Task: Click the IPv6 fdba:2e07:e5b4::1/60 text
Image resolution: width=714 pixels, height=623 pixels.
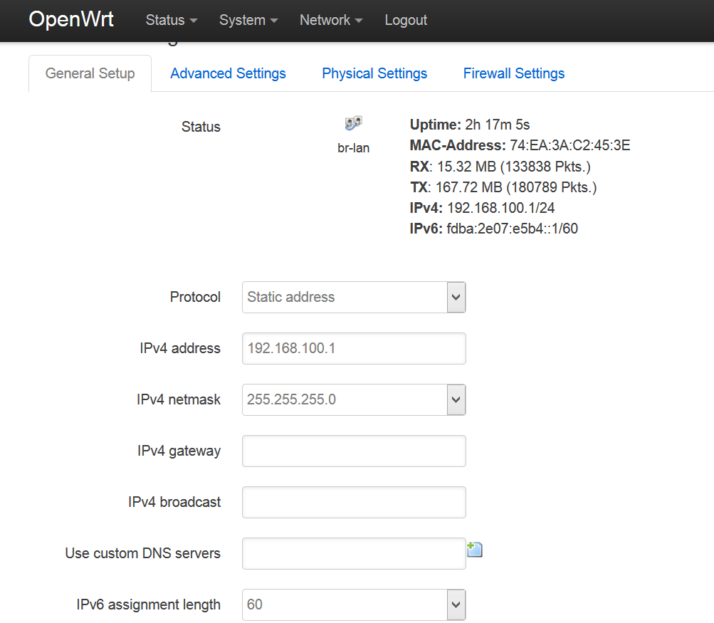Action: [x=494, y=228]
